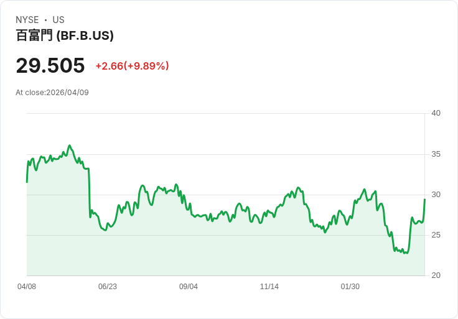Click the NYSE exchange label
This screenshot has height=319, width=458.
click(27, 20)
